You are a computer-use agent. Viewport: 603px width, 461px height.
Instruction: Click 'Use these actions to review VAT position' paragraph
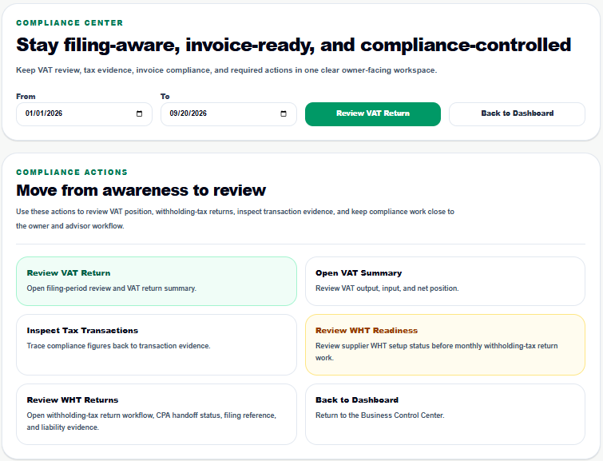(235, 219)
